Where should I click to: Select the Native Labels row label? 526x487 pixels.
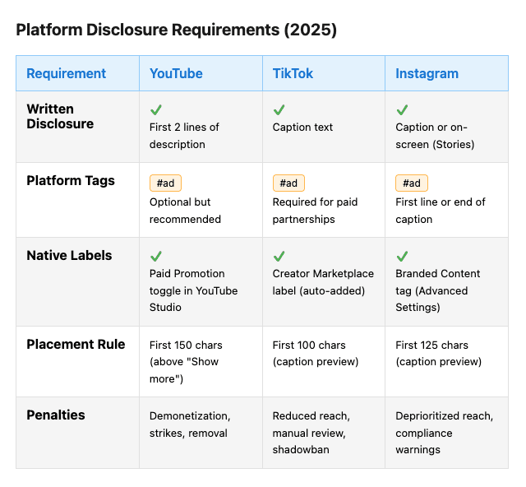click(x=69, y=256)
